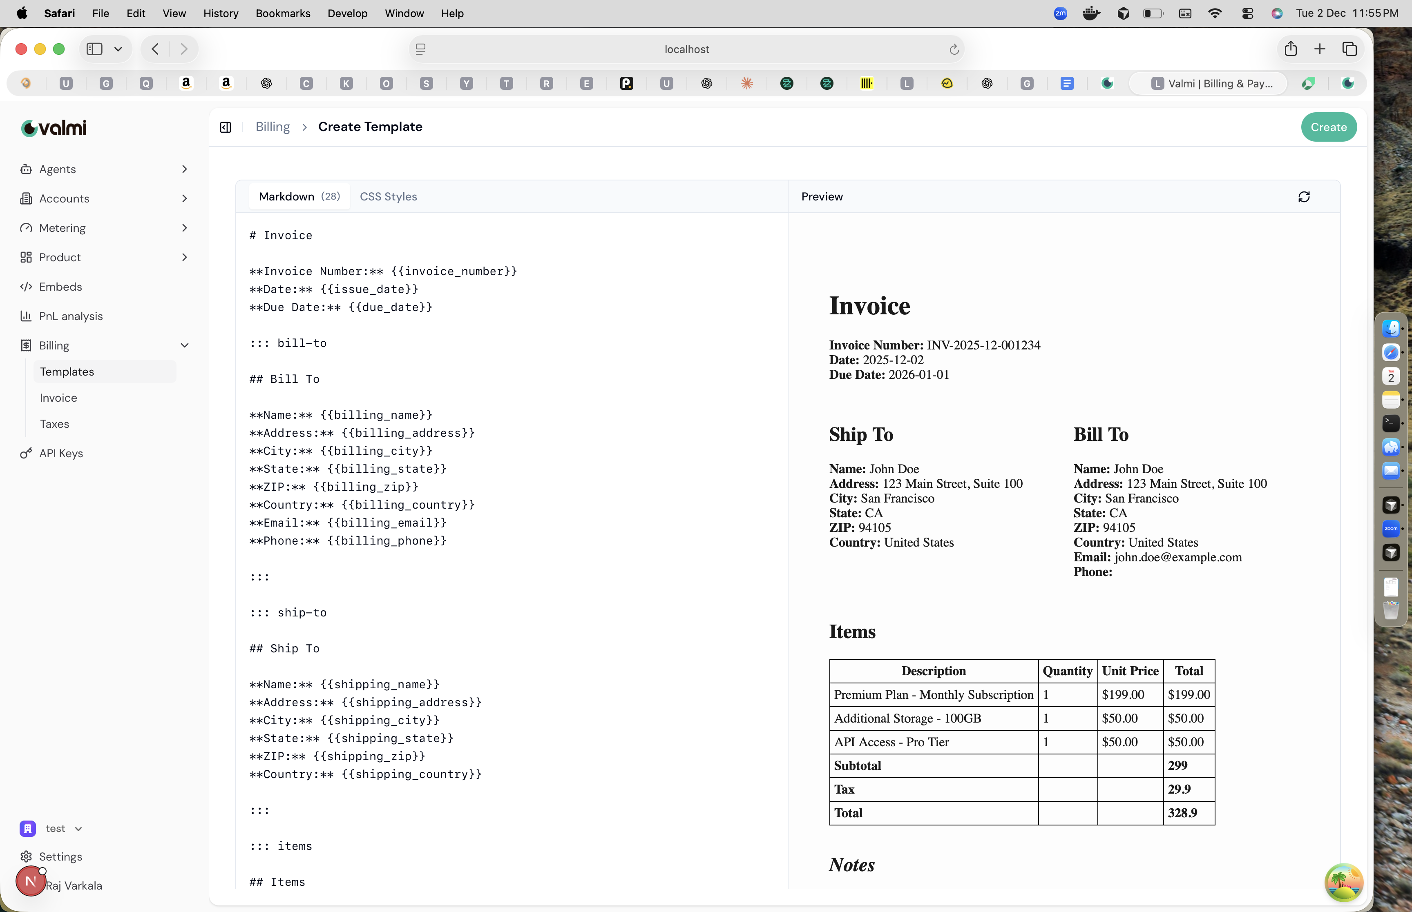Select the Markdown tab

point(299,196)
